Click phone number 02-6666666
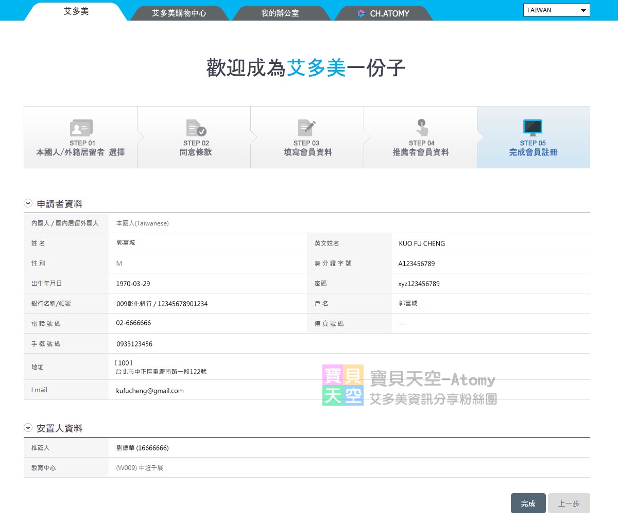The image size is (618, 522). pyautogui.click(x=133, y=323)
